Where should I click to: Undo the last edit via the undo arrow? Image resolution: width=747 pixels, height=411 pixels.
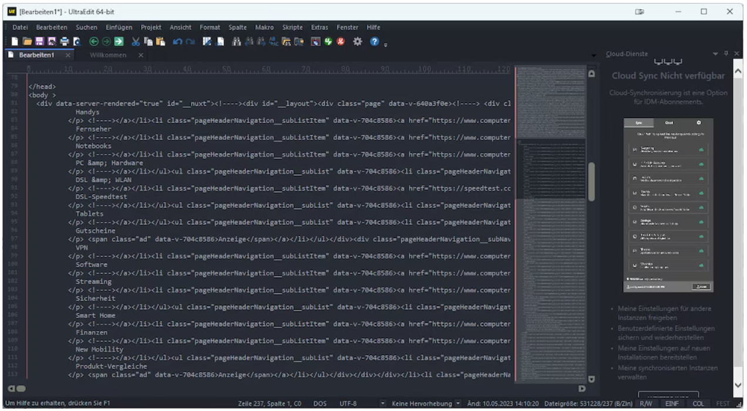pyautogui.click(x=177, y=42)
